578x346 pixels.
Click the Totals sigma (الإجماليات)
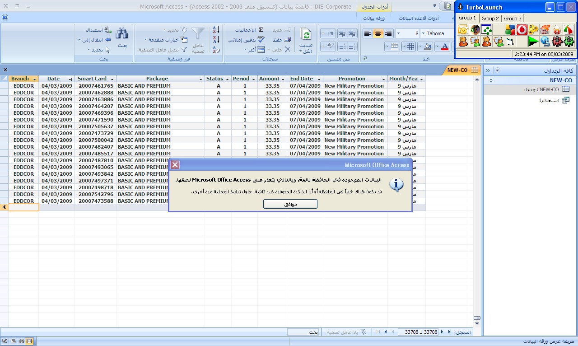[261, 30]
